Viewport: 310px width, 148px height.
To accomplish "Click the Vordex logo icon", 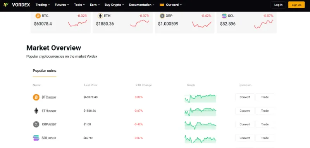I will 6,5.
